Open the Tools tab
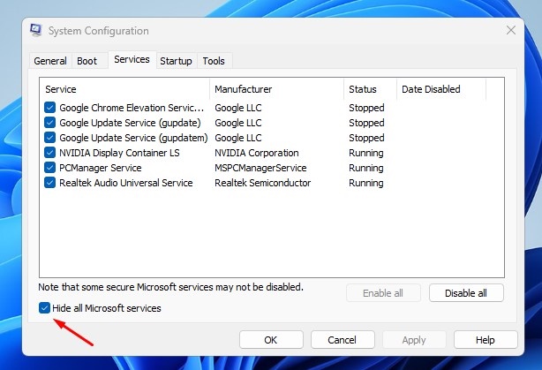 (x=214, y=61)
